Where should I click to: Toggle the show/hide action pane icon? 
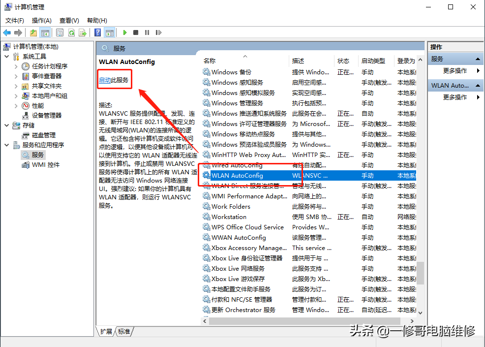pos(110,32)
